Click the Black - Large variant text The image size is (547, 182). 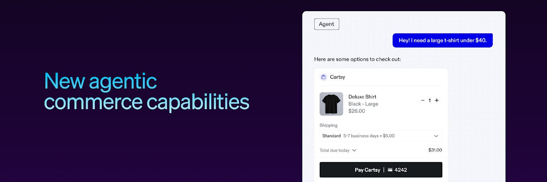coord(363,104)
